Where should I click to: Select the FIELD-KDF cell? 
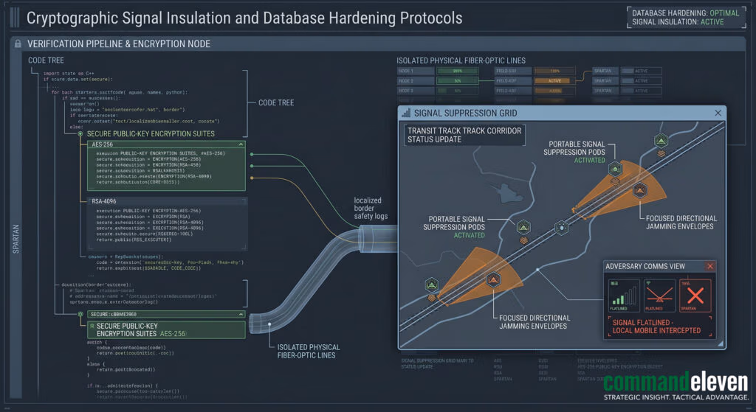[512, 81]
